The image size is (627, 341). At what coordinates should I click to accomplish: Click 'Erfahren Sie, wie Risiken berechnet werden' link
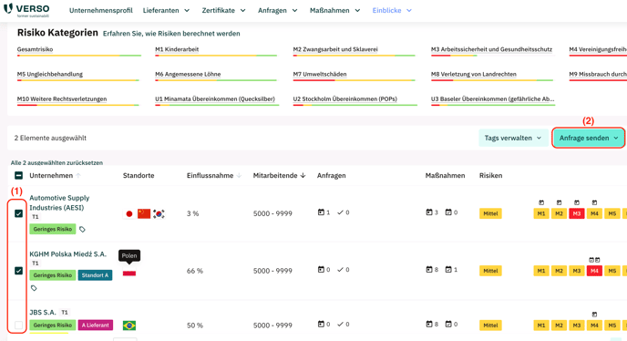(x=171, y=34)
